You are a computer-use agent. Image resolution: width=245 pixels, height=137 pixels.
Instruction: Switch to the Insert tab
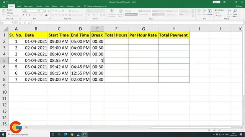pos(19,6)
